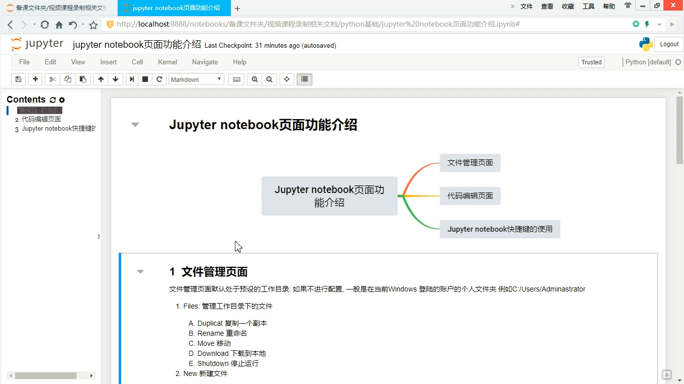Jump to Jupyter notebook快捷键 Contents entry

[58, 128]
